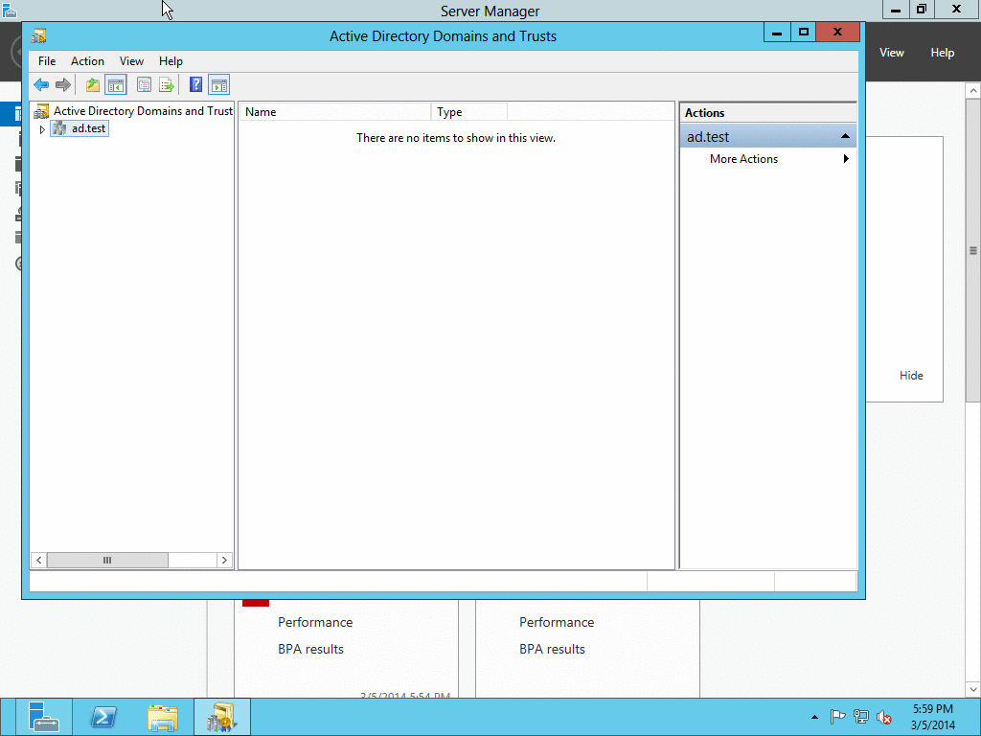The image size is (981, 736).
Task: Open Help using the question mark icon
Action: point(194,84)
